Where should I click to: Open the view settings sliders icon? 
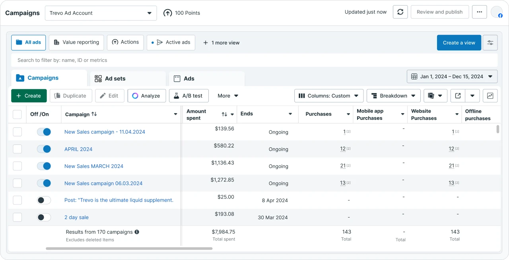490,43
